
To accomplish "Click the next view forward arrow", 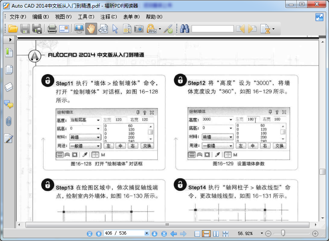I will click(183, 233).
